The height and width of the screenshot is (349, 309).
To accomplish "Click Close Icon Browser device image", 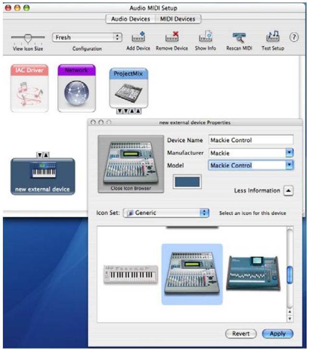I will [x=131, y=164].
